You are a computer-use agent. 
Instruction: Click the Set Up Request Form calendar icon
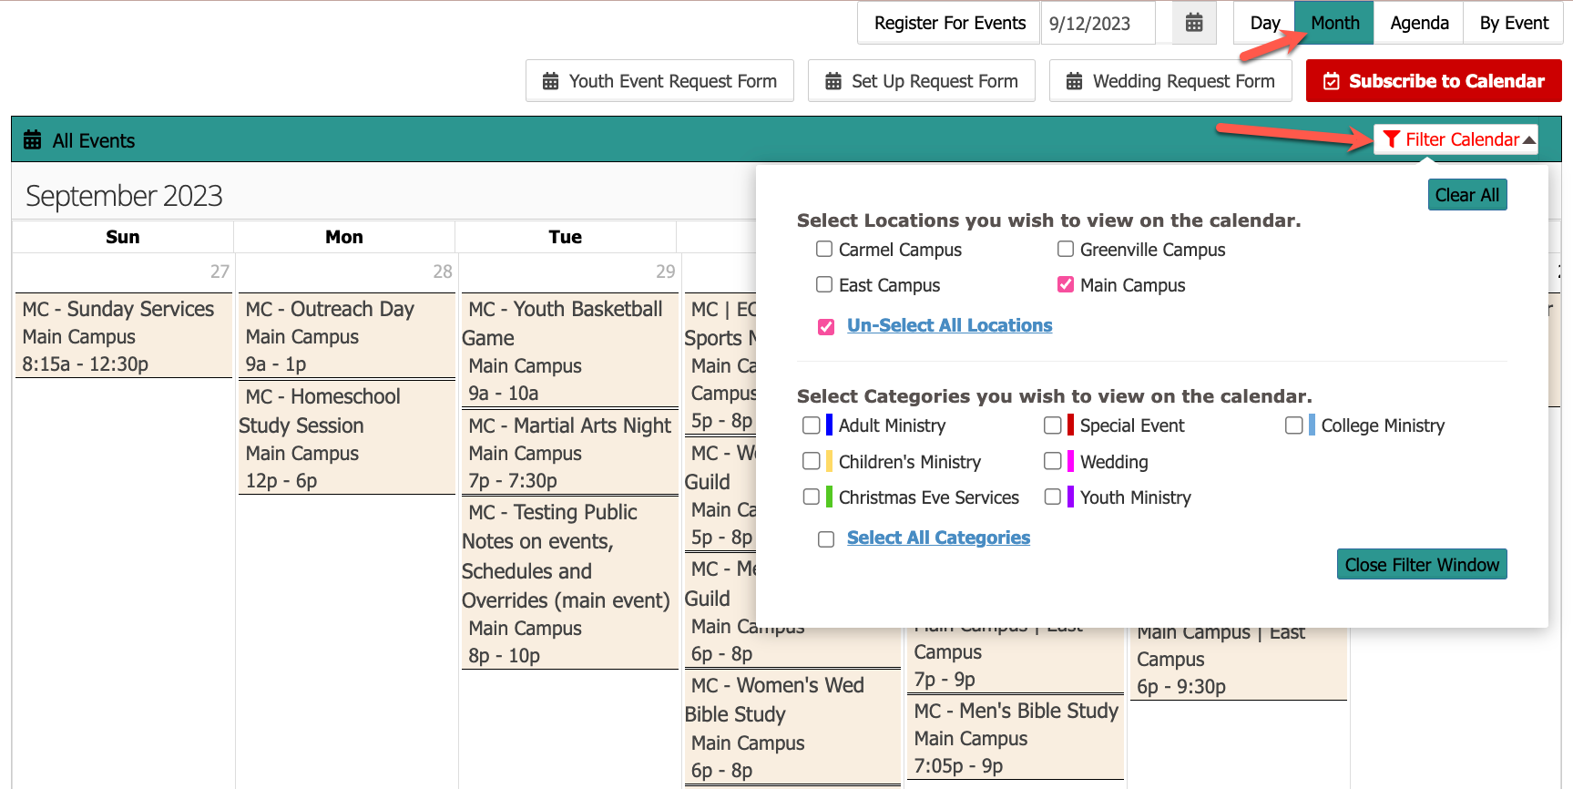(x=832, y=81)
